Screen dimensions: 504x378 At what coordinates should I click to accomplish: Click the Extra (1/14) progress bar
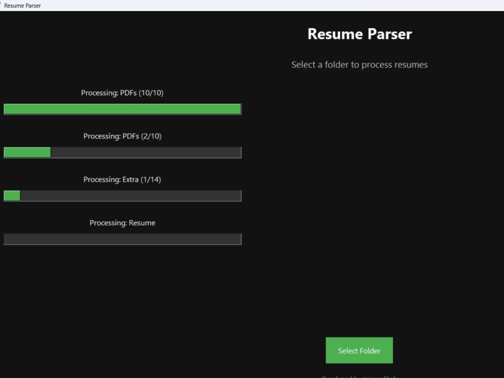[122, 195]
